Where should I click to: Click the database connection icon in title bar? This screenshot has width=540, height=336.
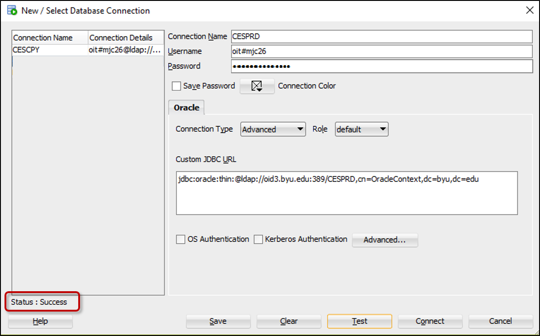click(12, 10)
